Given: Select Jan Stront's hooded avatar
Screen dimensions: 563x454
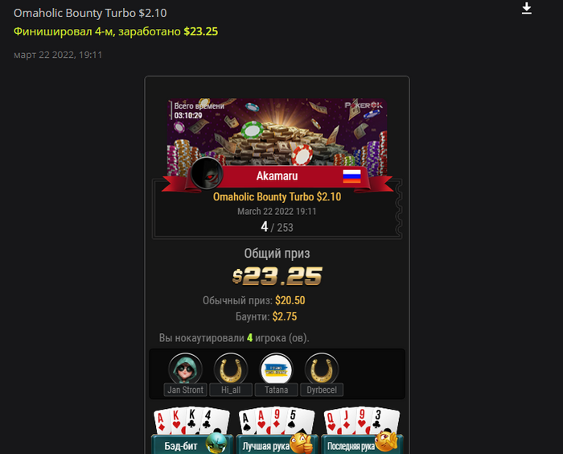Looking at the screenshot, I should pyautogui.click(x=185, y=369).
